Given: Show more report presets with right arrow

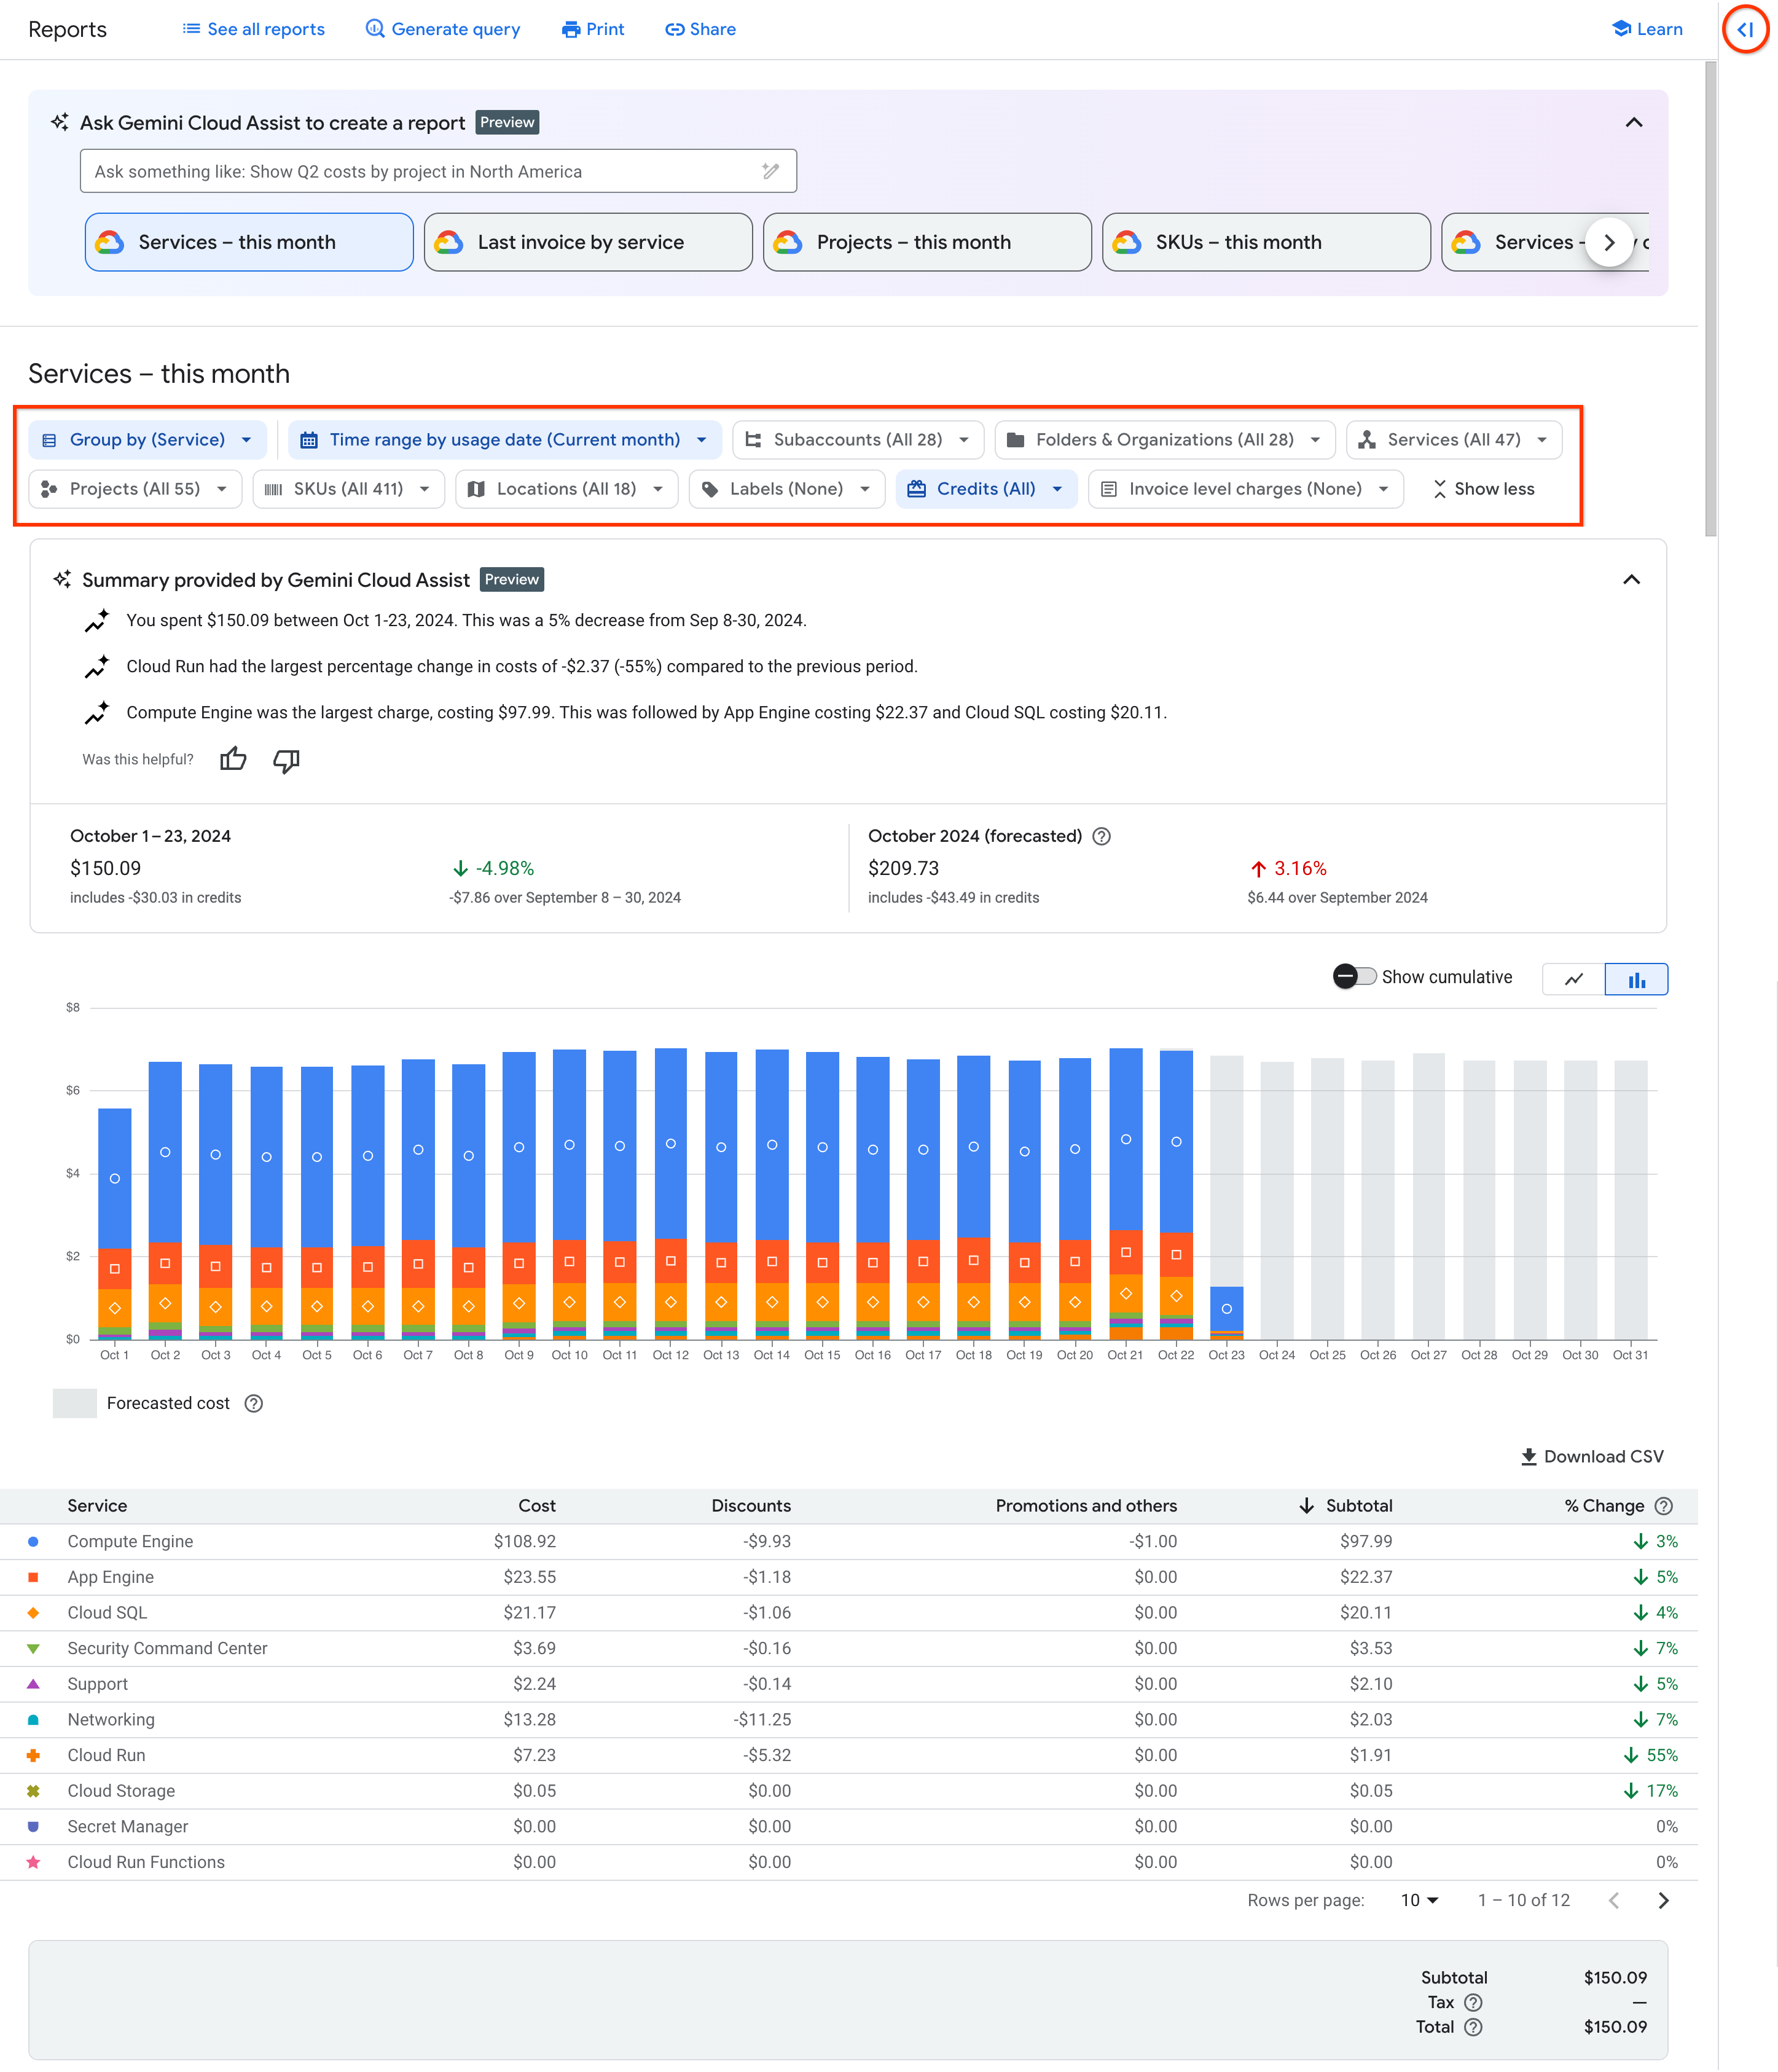Looking at the screenshot, I should point(1609,242).
